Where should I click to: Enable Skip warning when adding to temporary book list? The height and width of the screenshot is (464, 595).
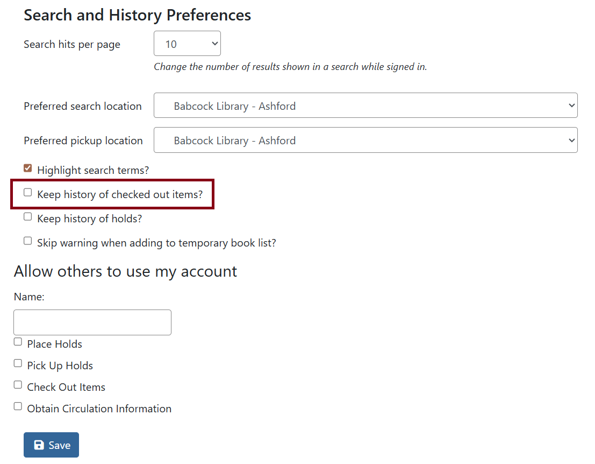pos(27,240)
